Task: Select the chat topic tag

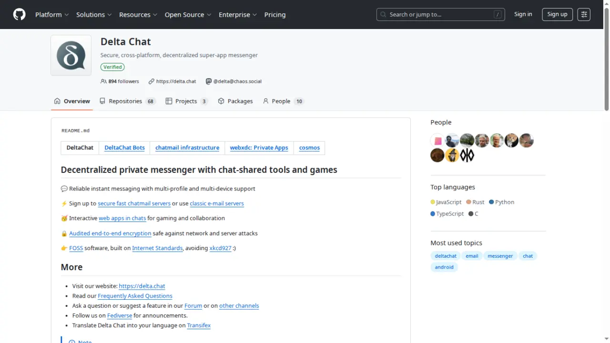Action: click(528, 256)
